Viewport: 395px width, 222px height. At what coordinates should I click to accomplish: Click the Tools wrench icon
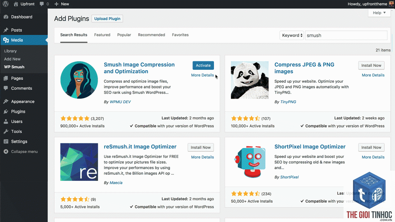(x=6, y=132)
